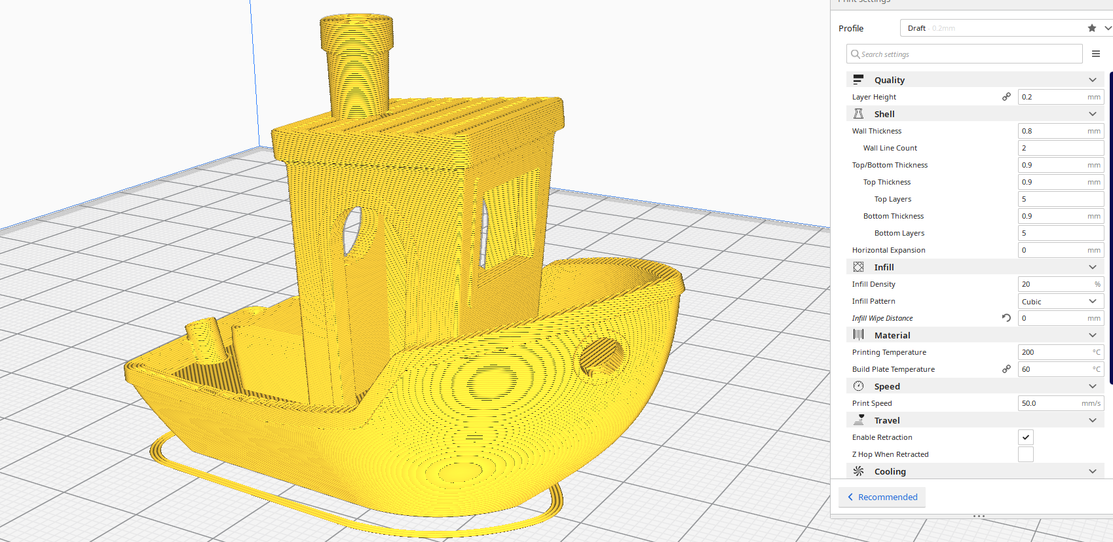Enable Z Hop When Retracted checkbox

tap(1026, 454)
